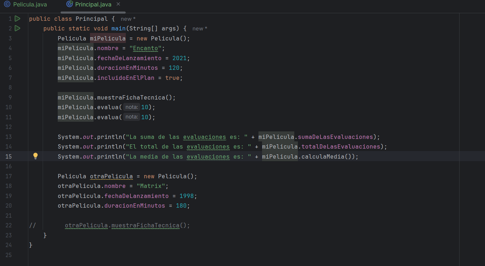Click totalDeLasEvaluaciones on line 14
This screenshot has height=266, width=485.
(341, 146)
